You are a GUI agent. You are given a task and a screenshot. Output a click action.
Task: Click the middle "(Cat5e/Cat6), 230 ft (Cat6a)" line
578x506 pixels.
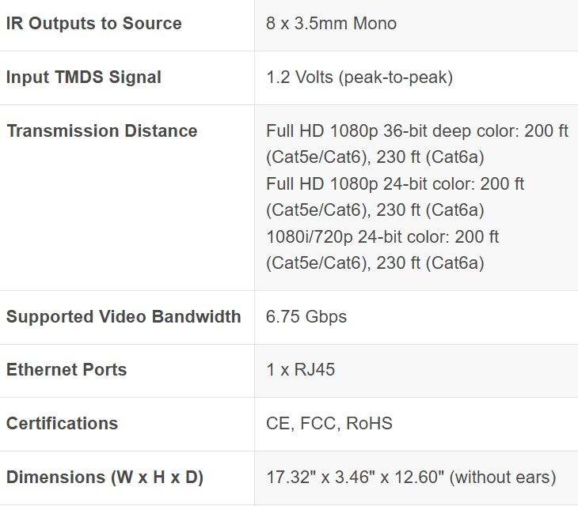(375, 210)
